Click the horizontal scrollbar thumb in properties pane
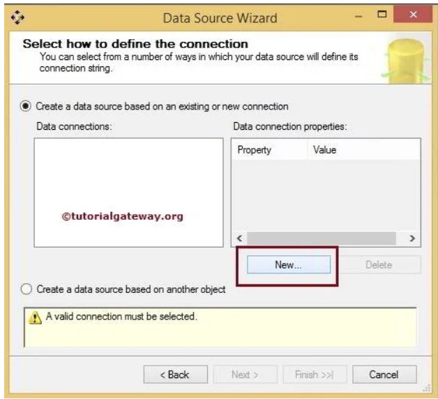 [322, 239]
